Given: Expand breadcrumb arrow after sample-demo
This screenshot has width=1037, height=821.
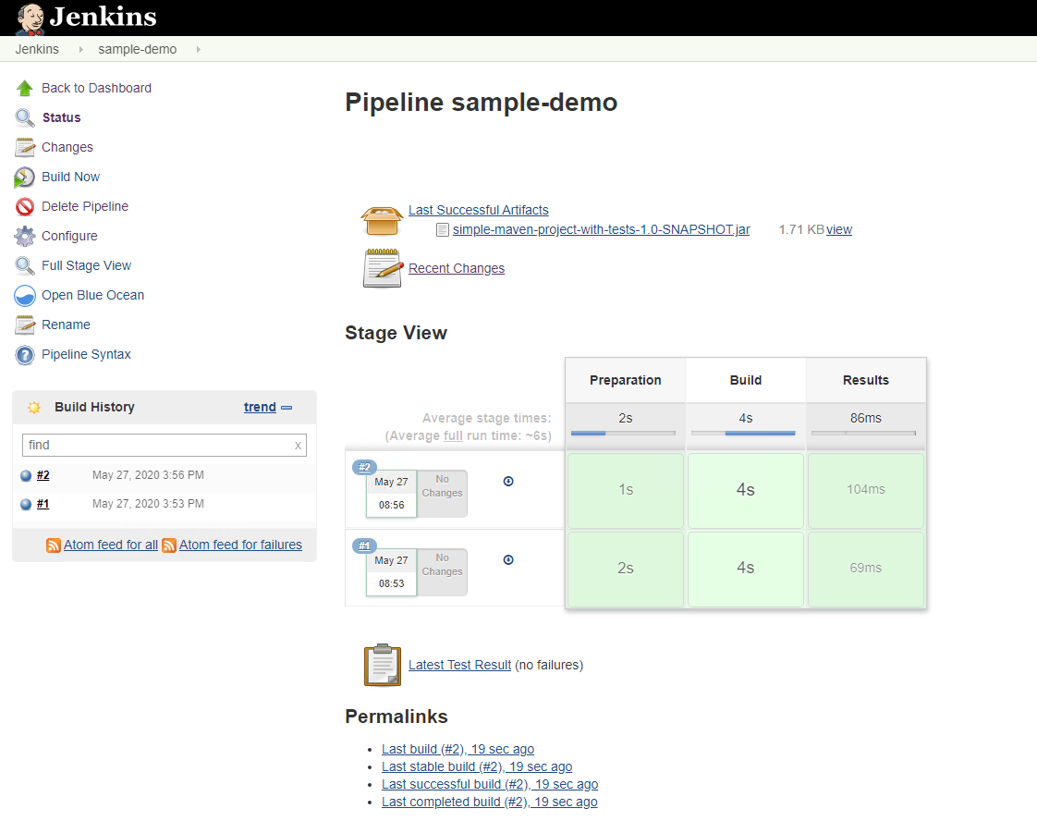Looking at the screenshot, I should pos(199,50).
